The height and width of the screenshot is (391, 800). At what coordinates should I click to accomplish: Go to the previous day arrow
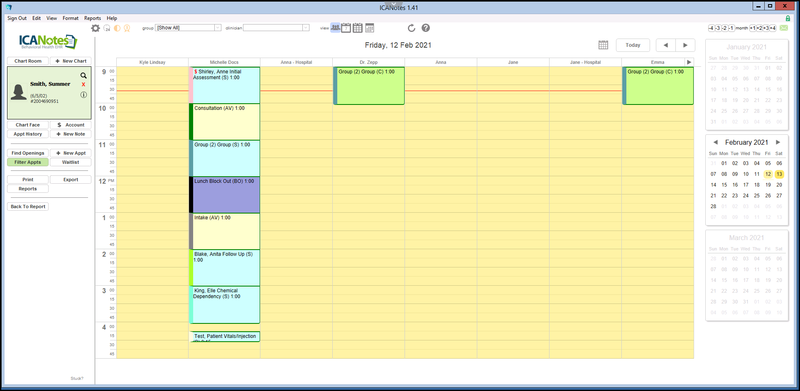coord(666,45)
